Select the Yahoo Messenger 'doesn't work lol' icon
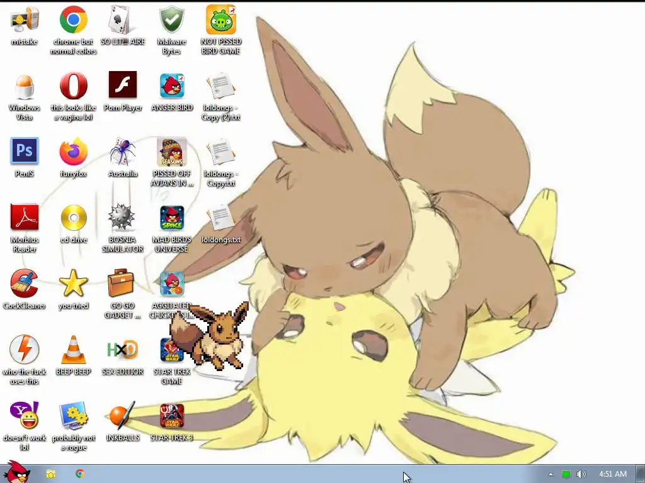The width and height of the screenshot is (645, 483). click(x=25, y=415)
